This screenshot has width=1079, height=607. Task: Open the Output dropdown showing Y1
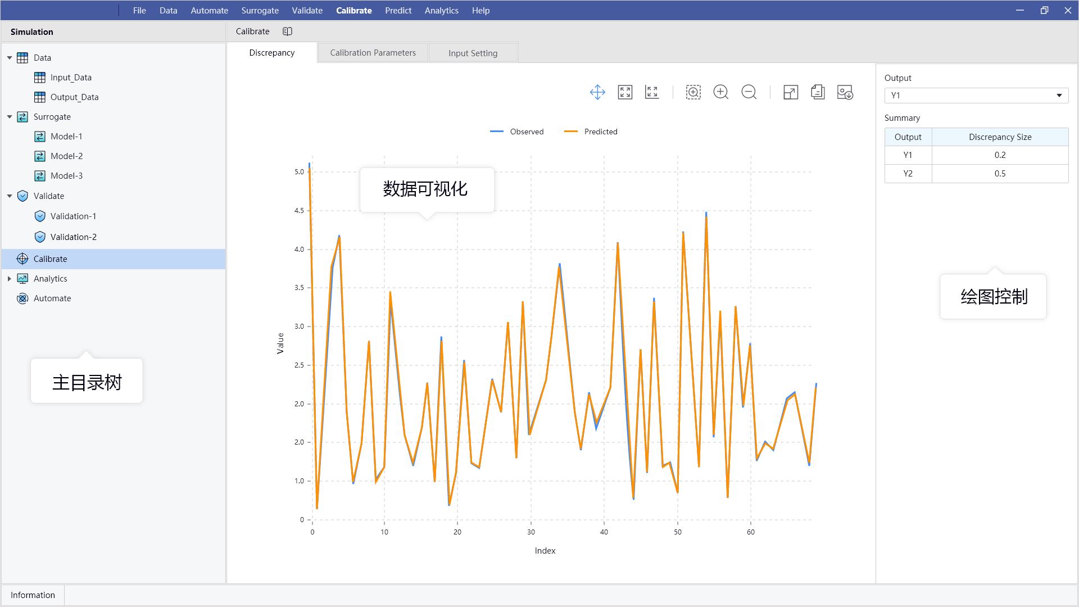(976, 96)
